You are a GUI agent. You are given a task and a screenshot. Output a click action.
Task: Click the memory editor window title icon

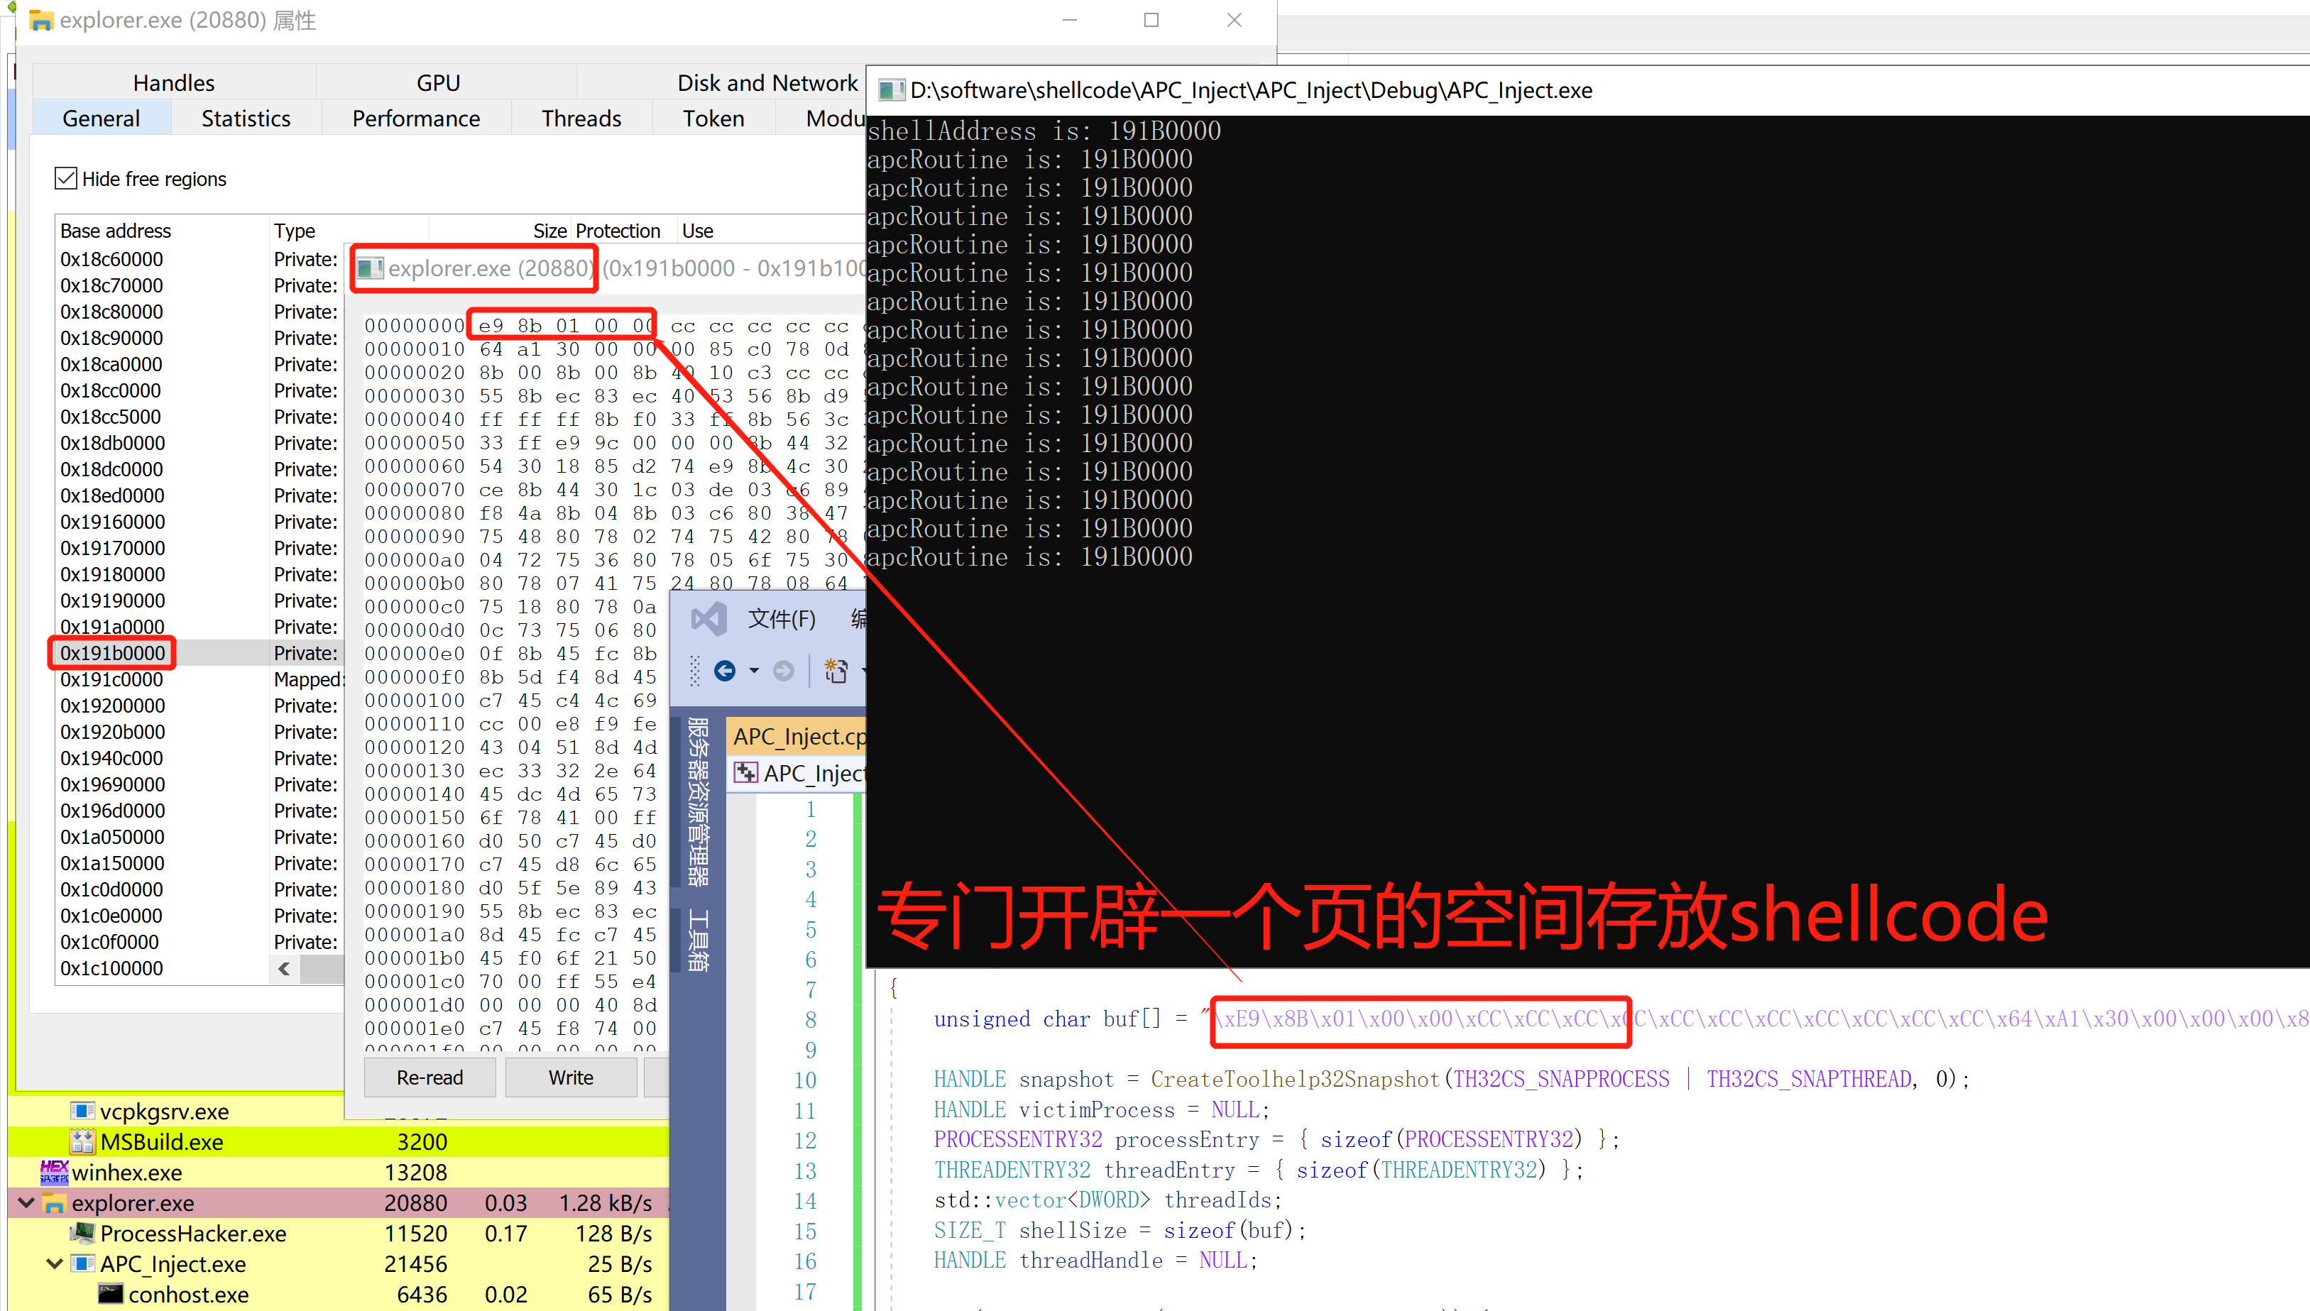[x=370, y=268]
